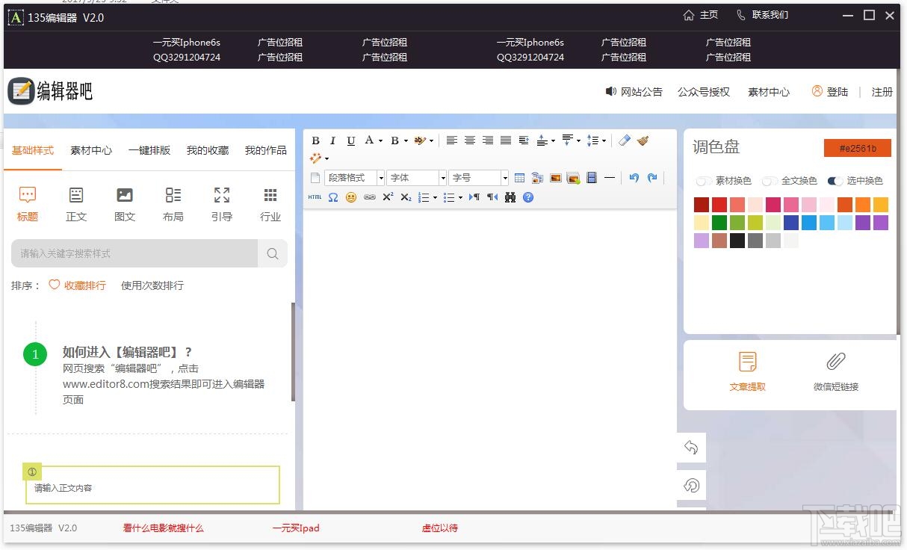
Task: Open the 字号 font size dropdown
Action: 479,178
